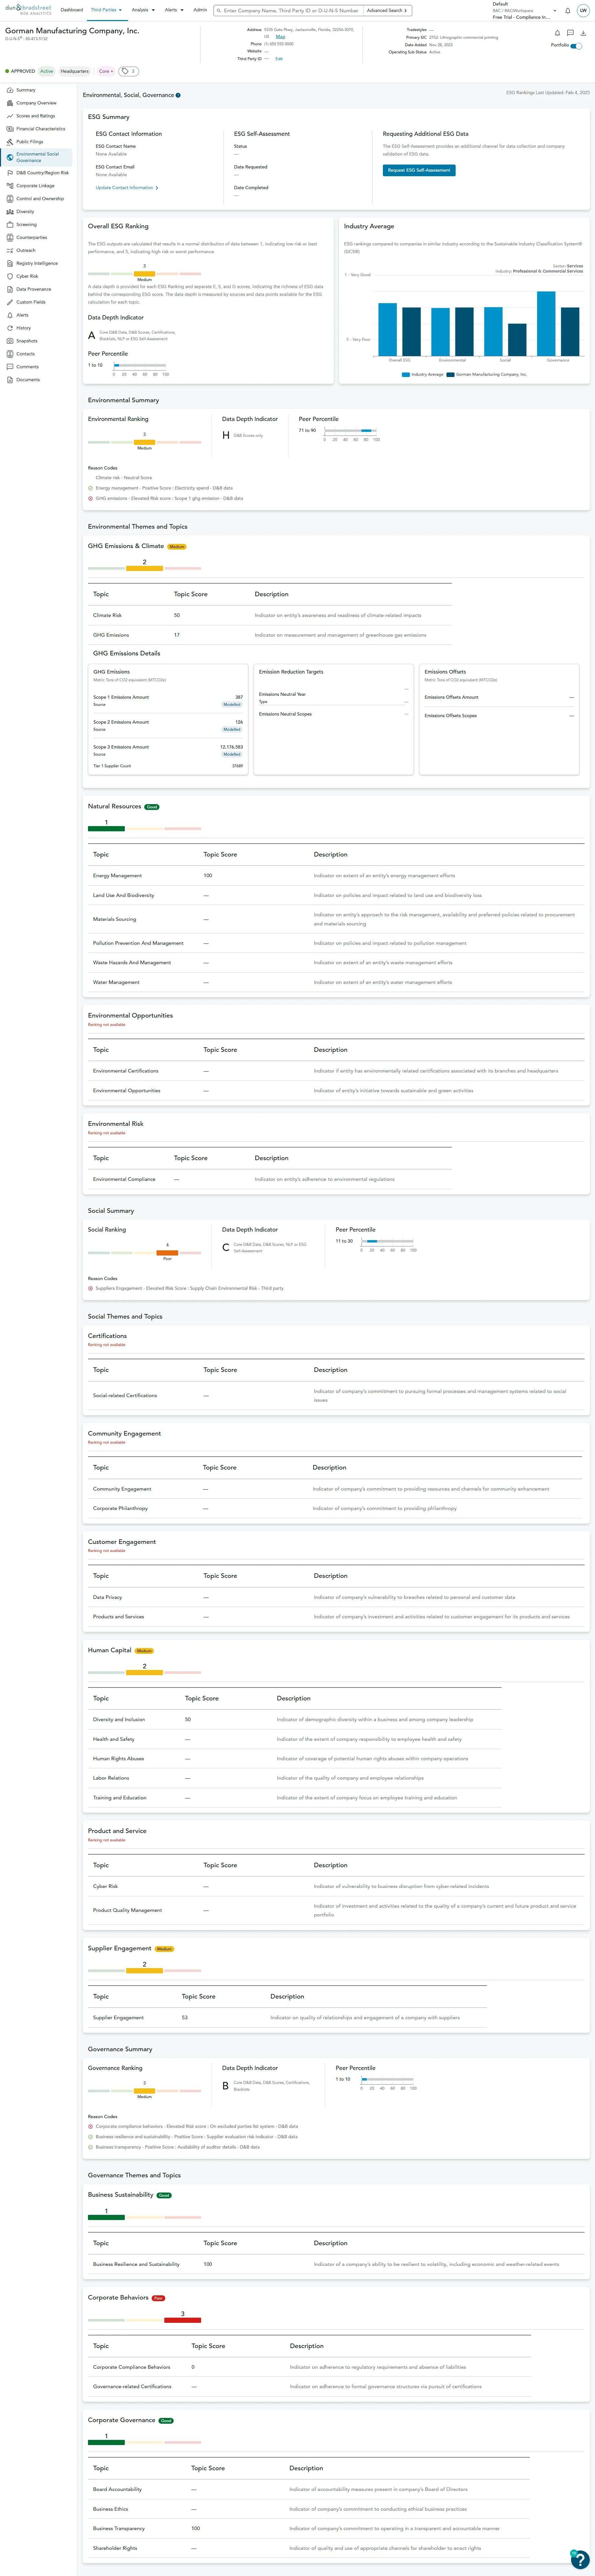Click the Corporate Compliance Behaviors row
The image size is (595, 2576).
(x=309, y=2367)
